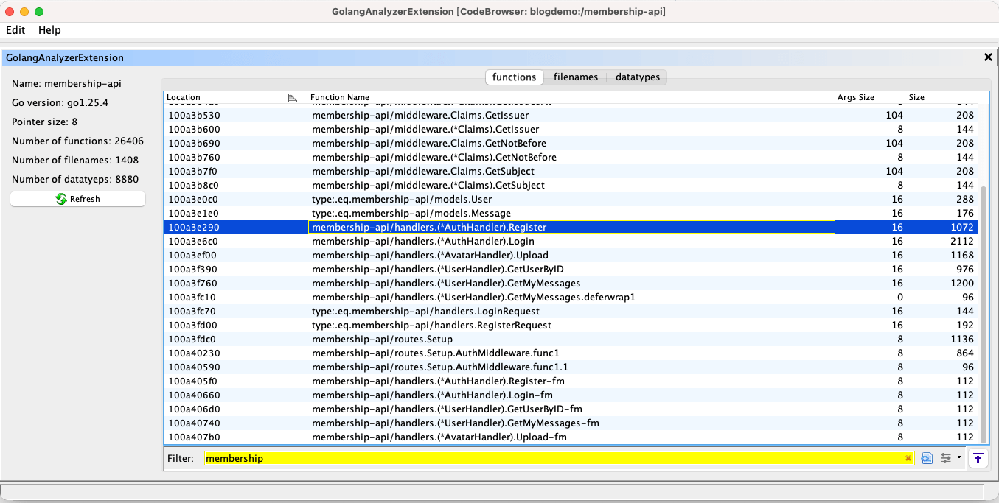Select the functions tab
This screenshot has width=999, height=503.
514,77
